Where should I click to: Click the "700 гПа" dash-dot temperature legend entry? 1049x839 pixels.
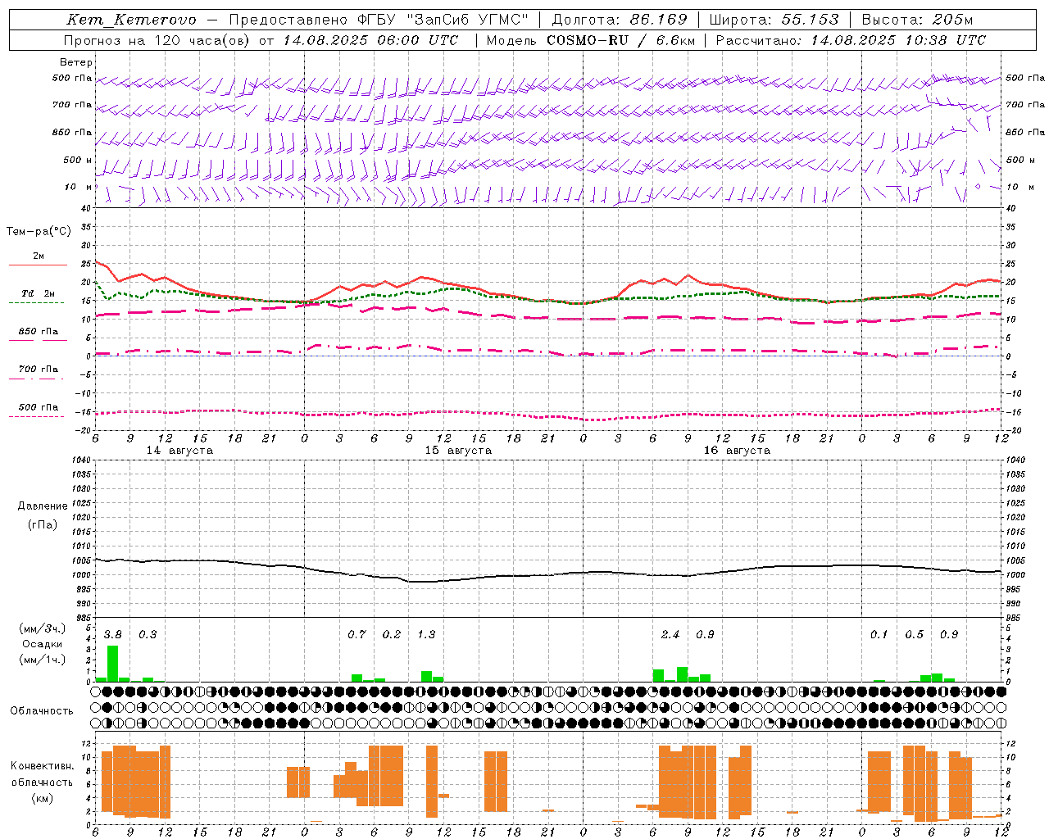tap(38, 372)
